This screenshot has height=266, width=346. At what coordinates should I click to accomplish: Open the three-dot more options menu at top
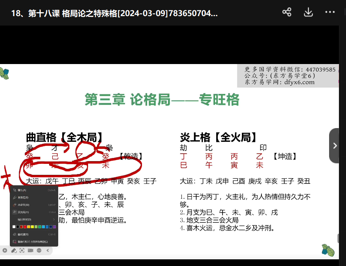tap(329, 12)
